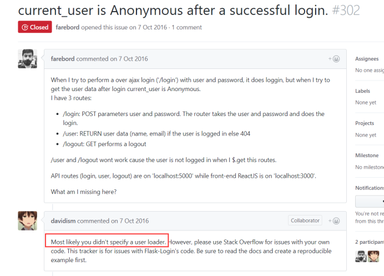384x276 pixels.
Task: Expand the Projects sidebar section
Action: click(365, 123)
